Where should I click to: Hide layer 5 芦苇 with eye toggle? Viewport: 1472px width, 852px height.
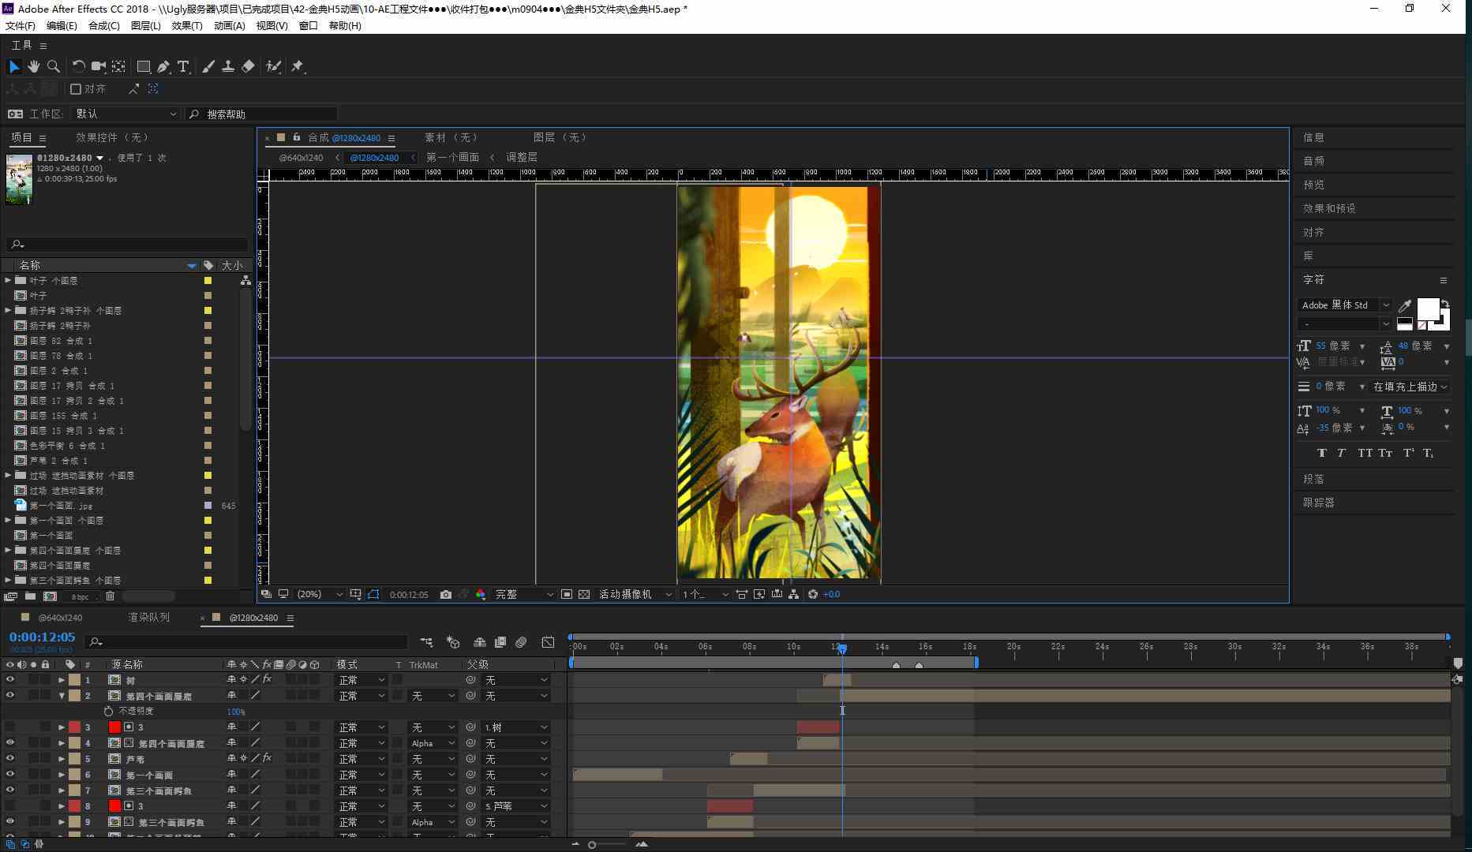point(10,759)
